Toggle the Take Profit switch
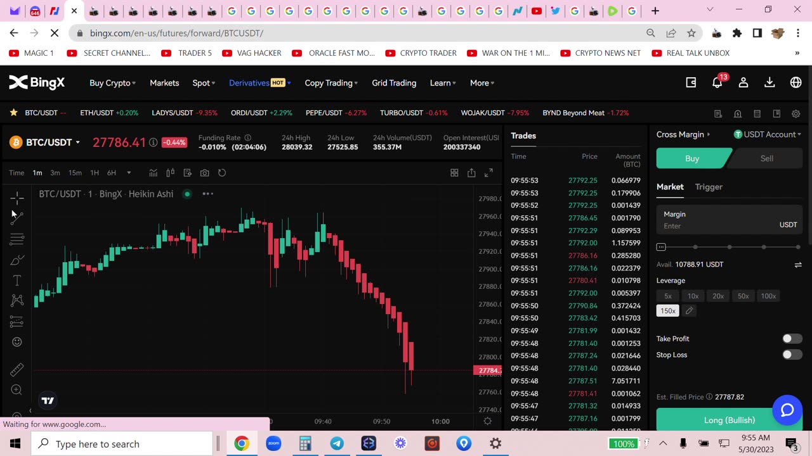 point(792,339)
